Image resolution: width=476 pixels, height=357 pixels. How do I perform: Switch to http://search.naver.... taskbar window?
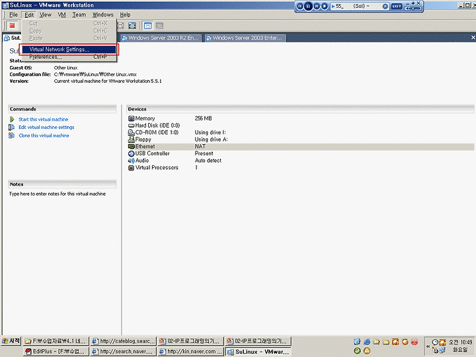tap(124, 352)
